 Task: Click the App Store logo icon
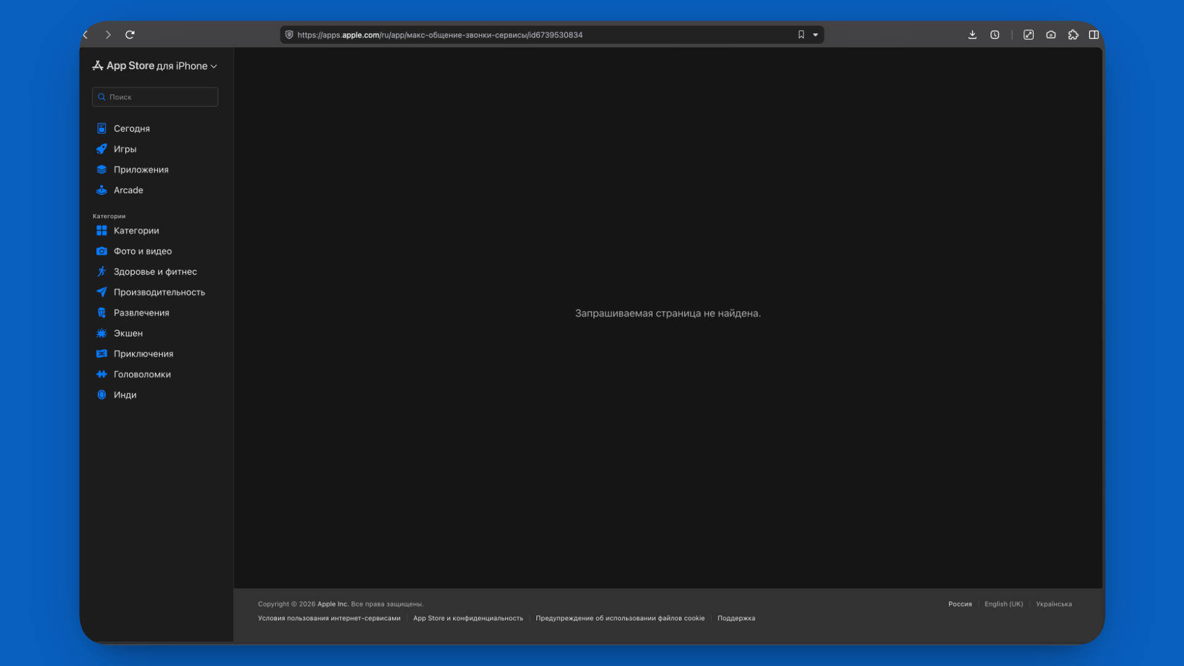pyautogui.click(x=97, y=65)
